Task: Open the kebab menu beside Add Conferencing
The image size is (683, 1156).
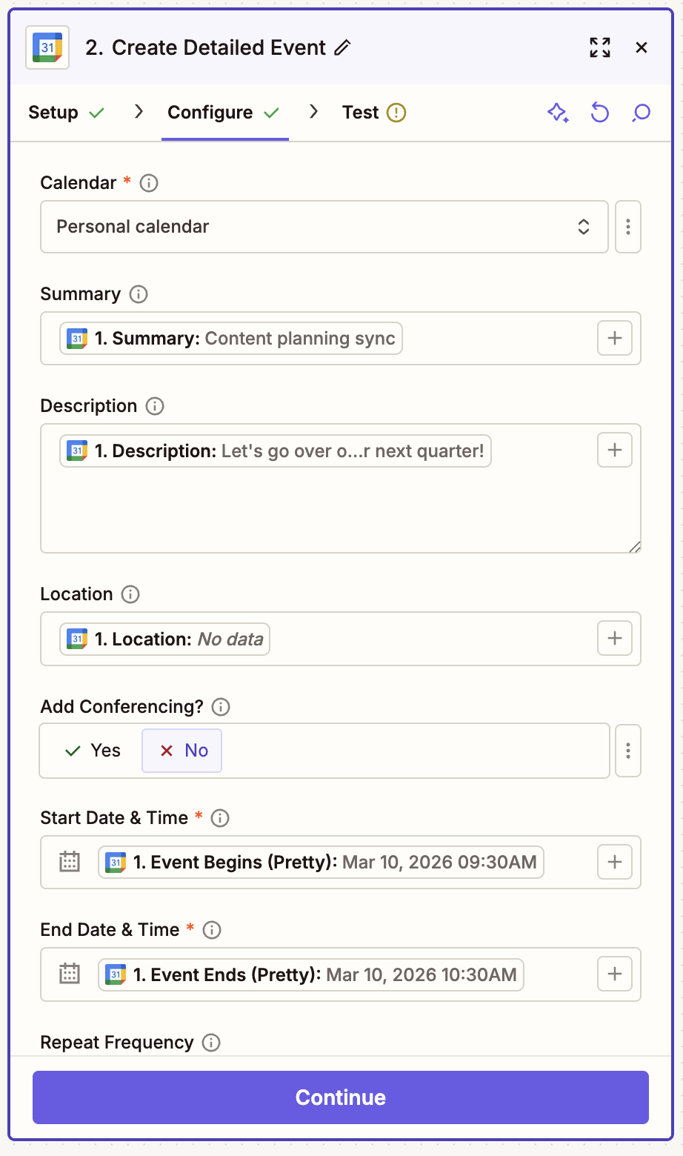Action: pos(627,750)
